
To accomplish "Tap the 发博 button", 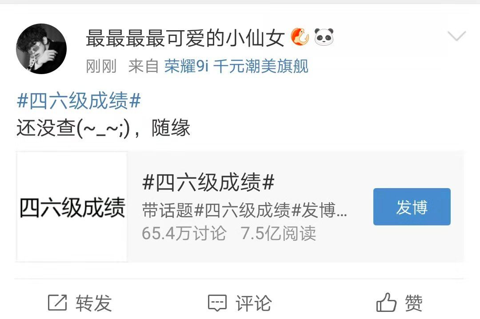I will click(x=412, y=207).
